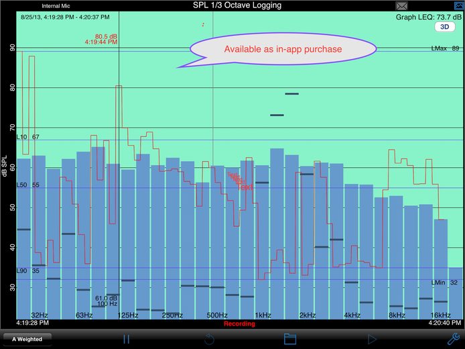Select the 125Hz band label
Image resolution: width=465 pixels, height=349 pixels.
pos(128,315)
